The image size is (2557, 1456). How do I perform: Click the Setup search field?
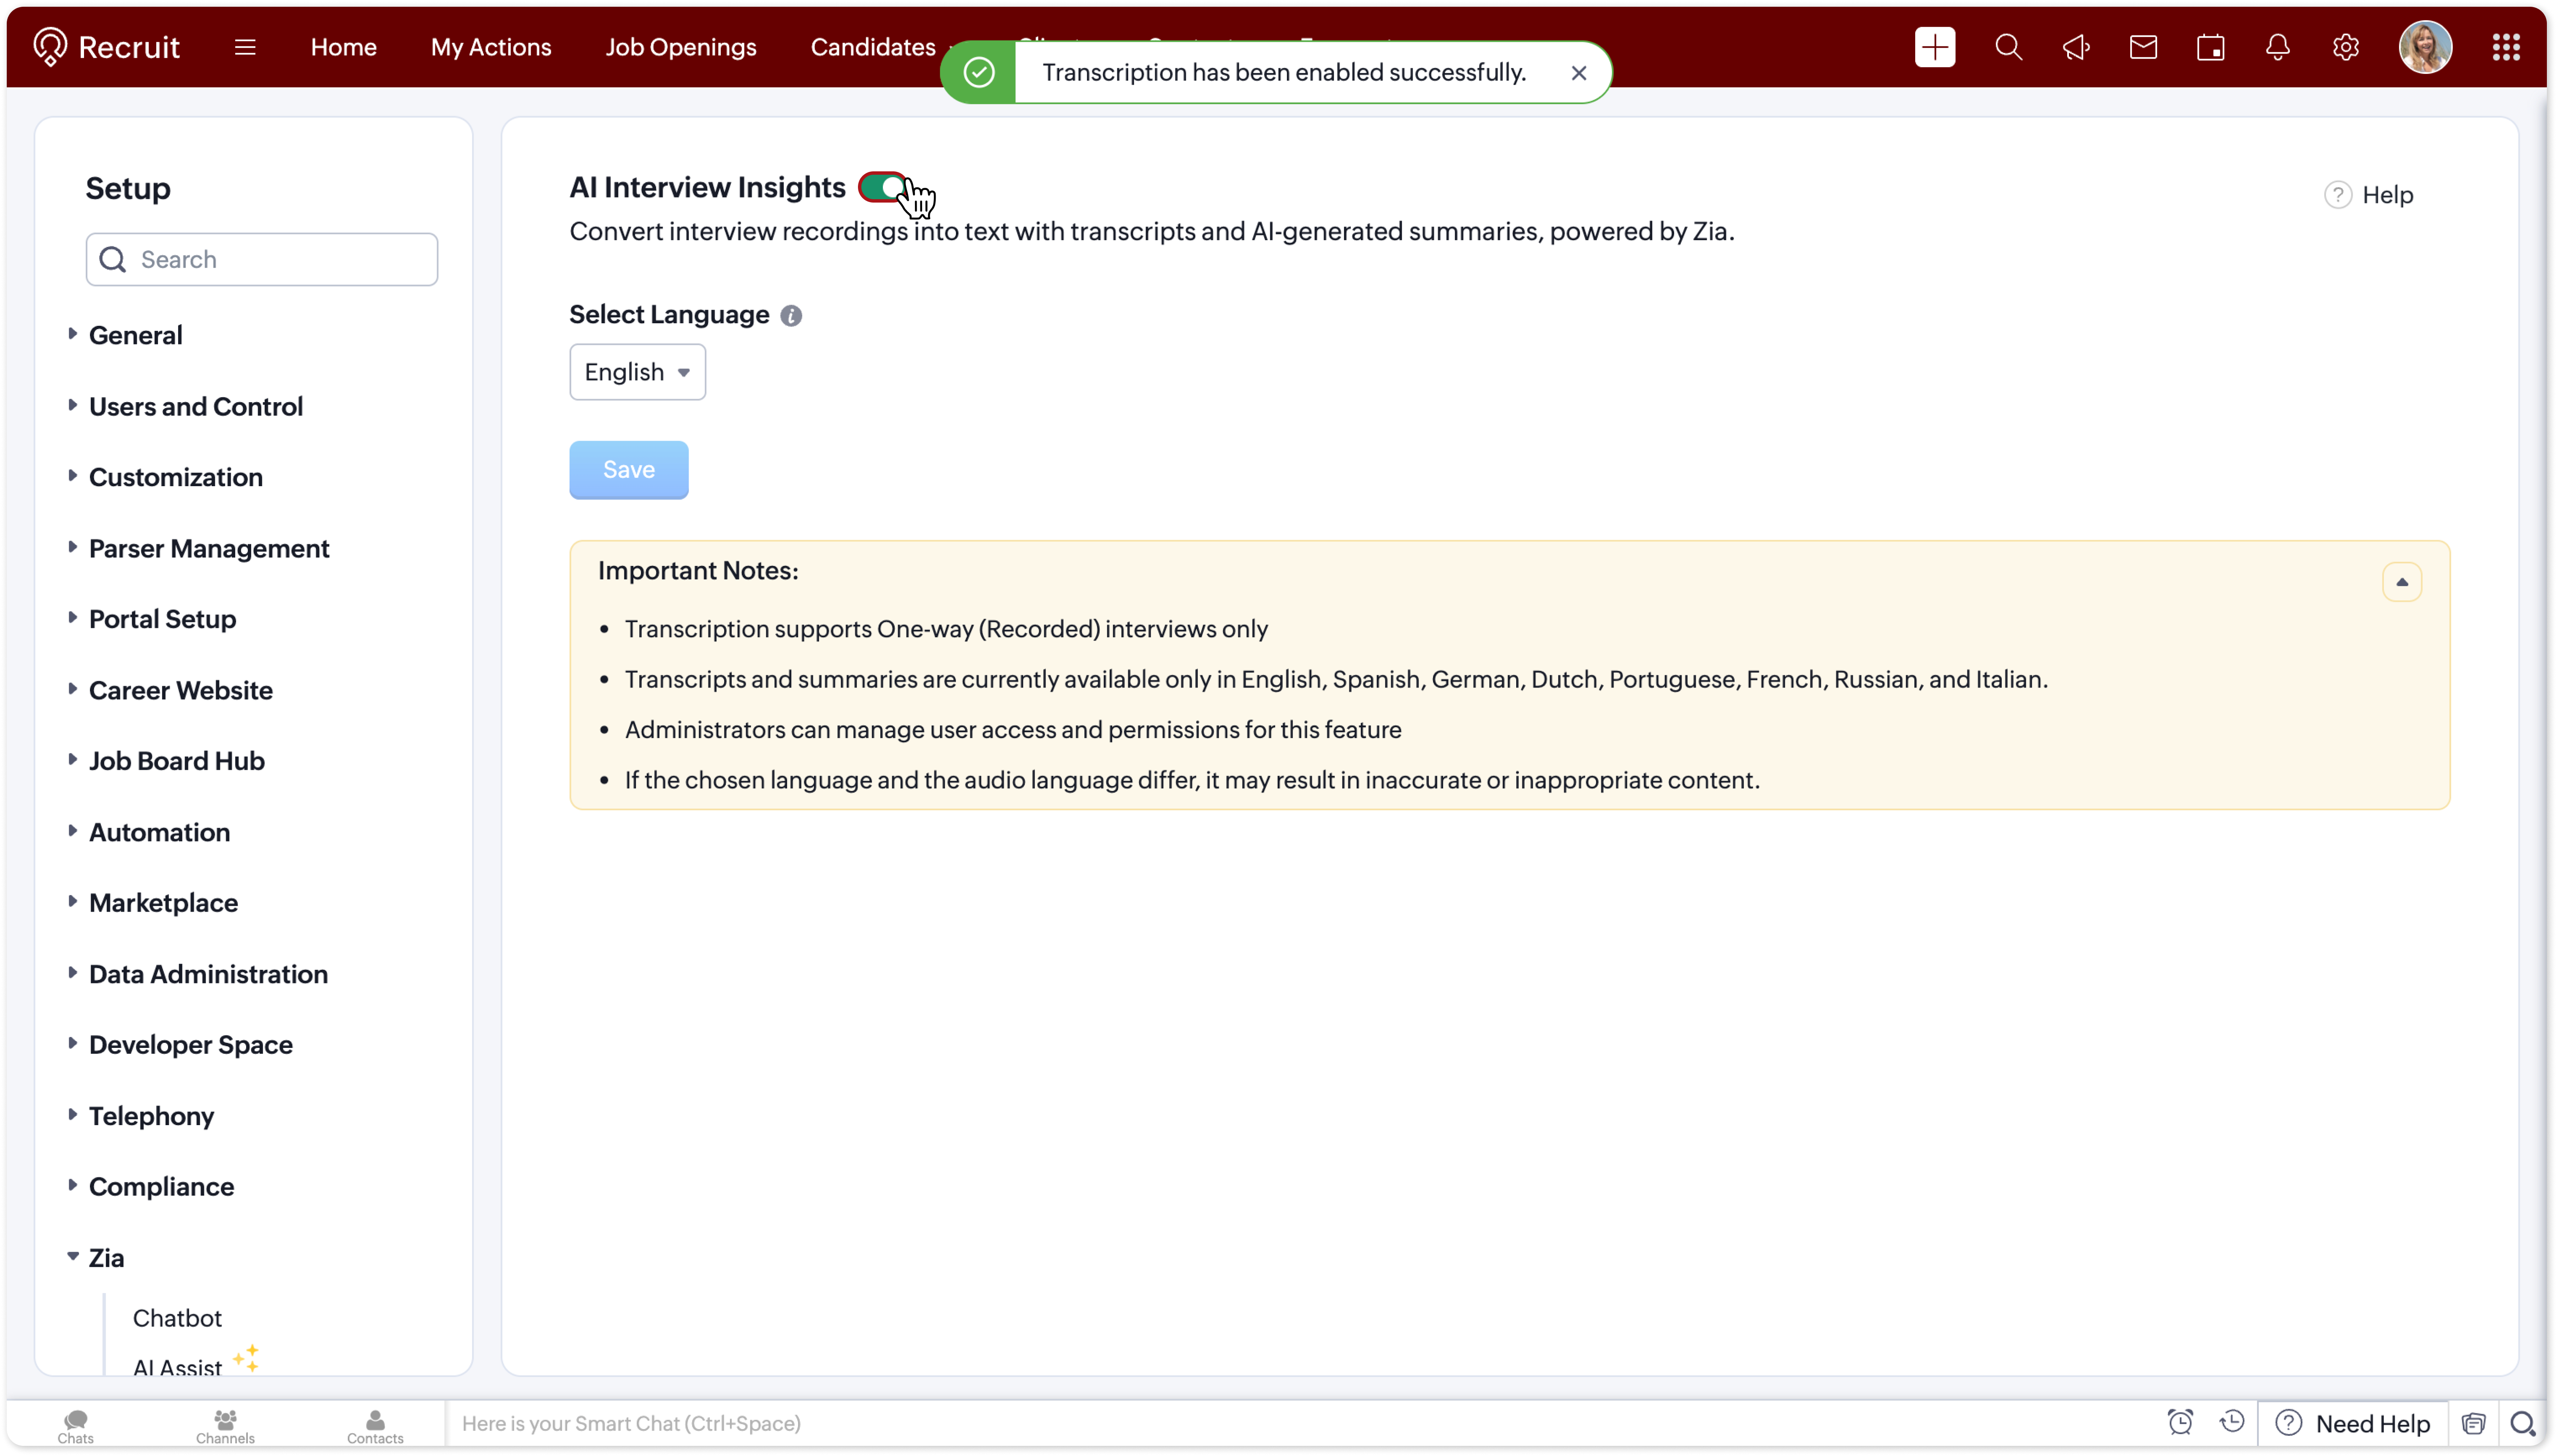click(262, 260)
